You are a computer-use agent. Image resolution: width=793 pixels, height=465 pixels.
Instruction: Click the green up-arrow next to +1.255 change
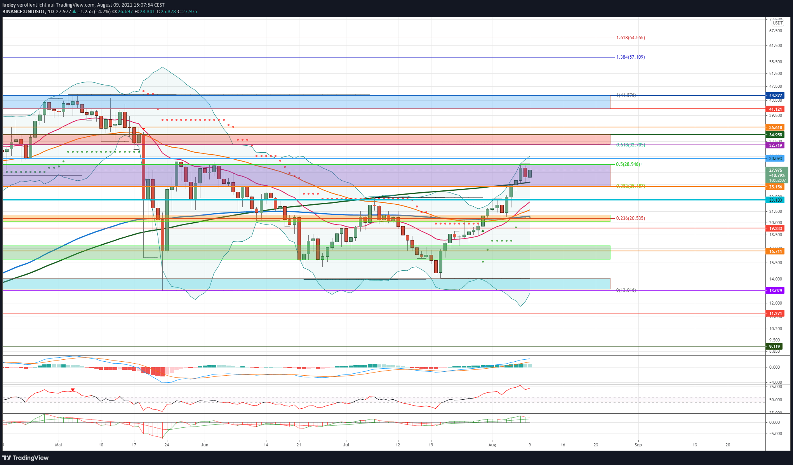(75, 12)
